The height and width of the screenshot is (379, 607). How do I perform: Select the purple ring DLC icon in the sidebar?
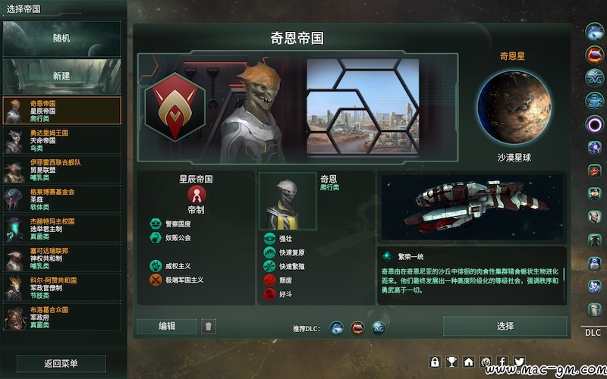click(595, 124)
